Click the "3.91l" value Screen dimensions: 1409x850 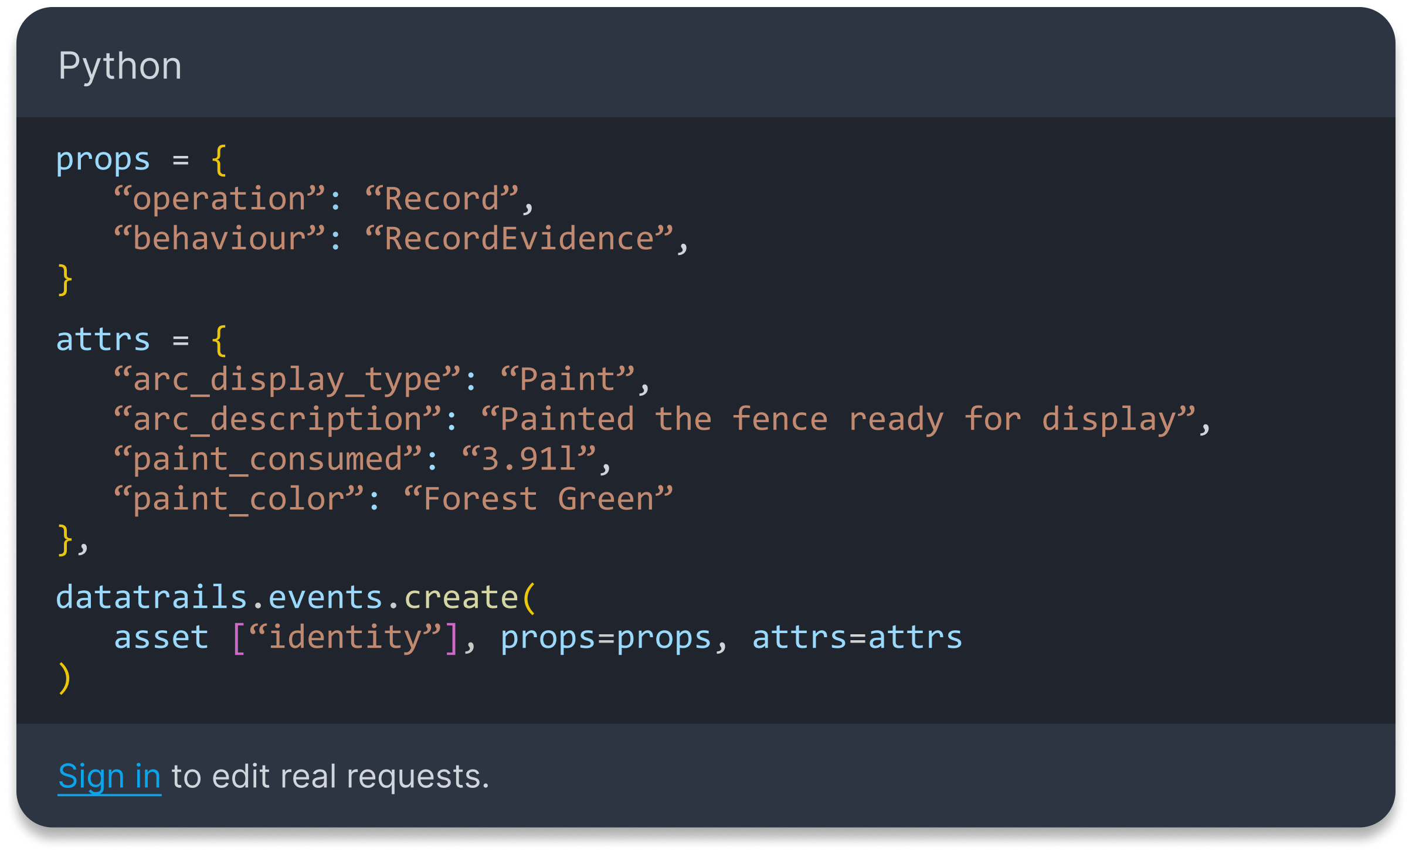coord(529,459)
